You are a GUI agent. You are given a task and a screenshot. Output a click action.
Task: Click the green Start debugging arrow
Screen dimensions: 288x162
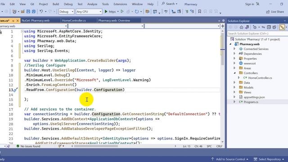tap(106, 12)
